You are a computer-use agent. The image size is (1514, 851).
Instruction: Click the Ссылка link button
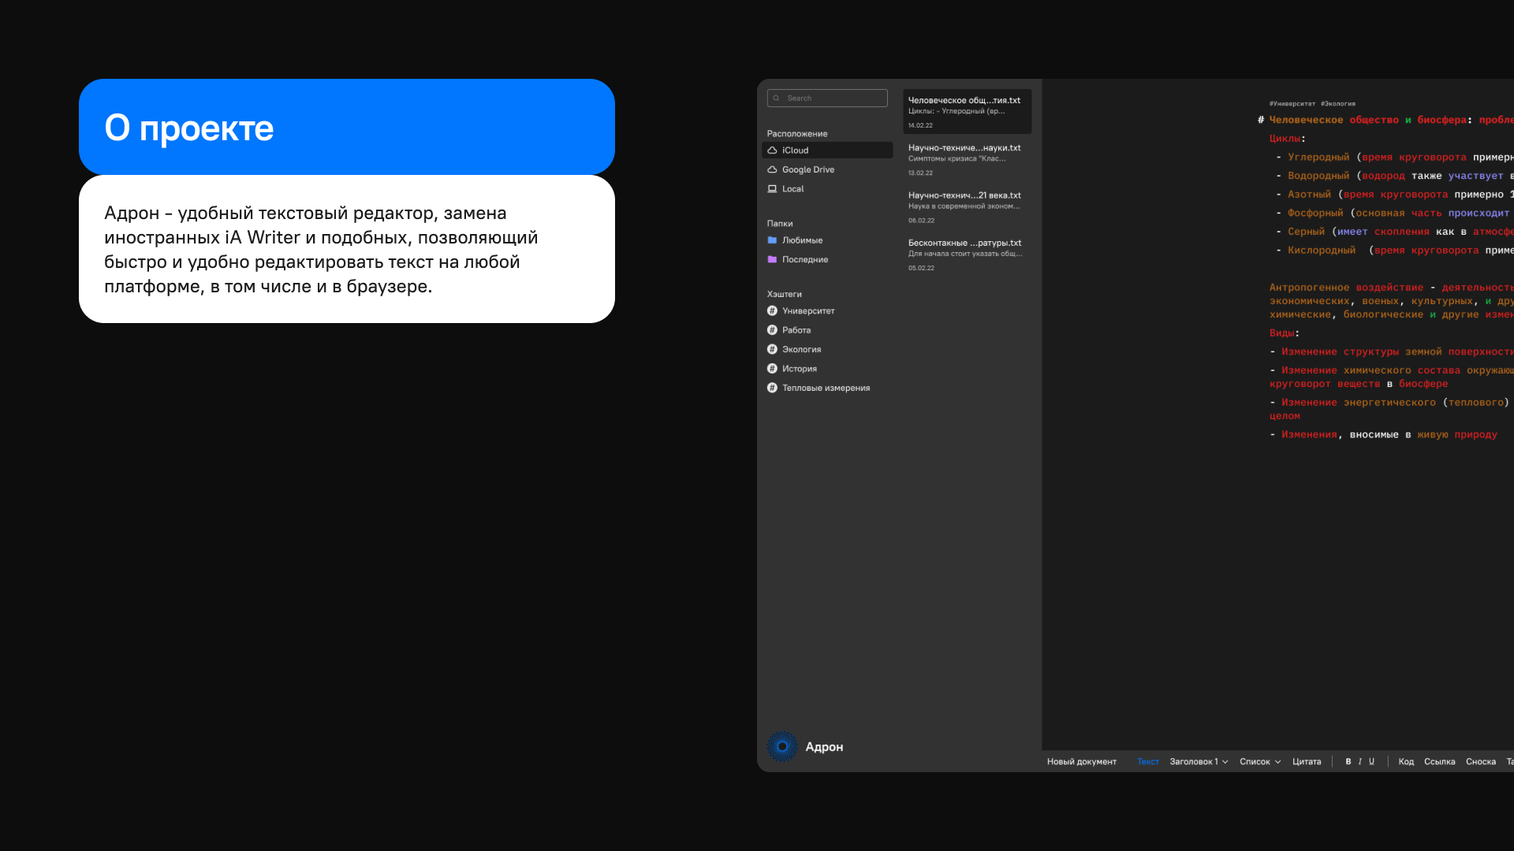pyautogui.click(x=1439, y=761)
